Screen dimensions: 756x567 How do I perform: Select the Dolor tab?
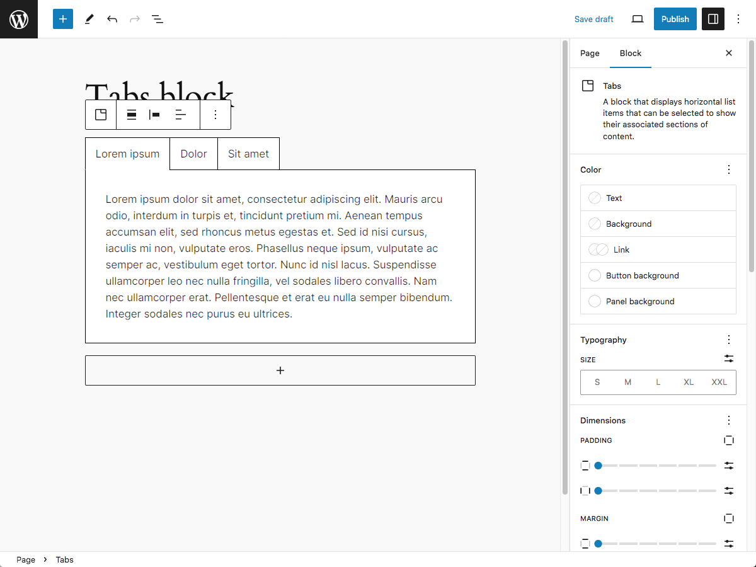coord(194,154)
